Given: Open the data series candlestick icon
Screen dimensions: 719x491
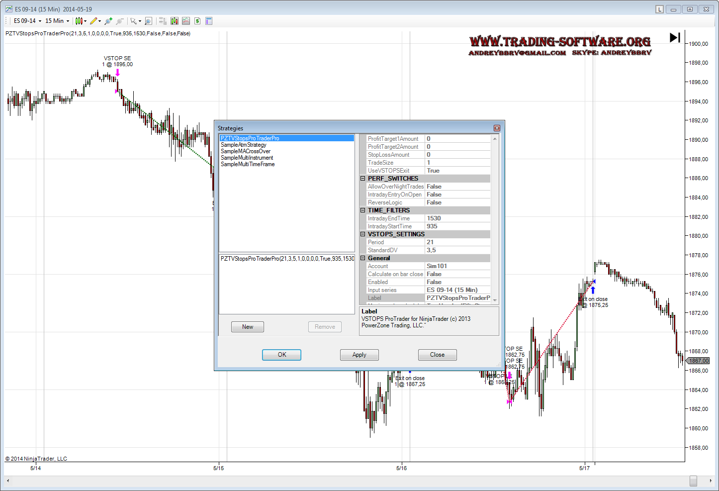Looking at the screenshot, I should [x=175, y=21].
